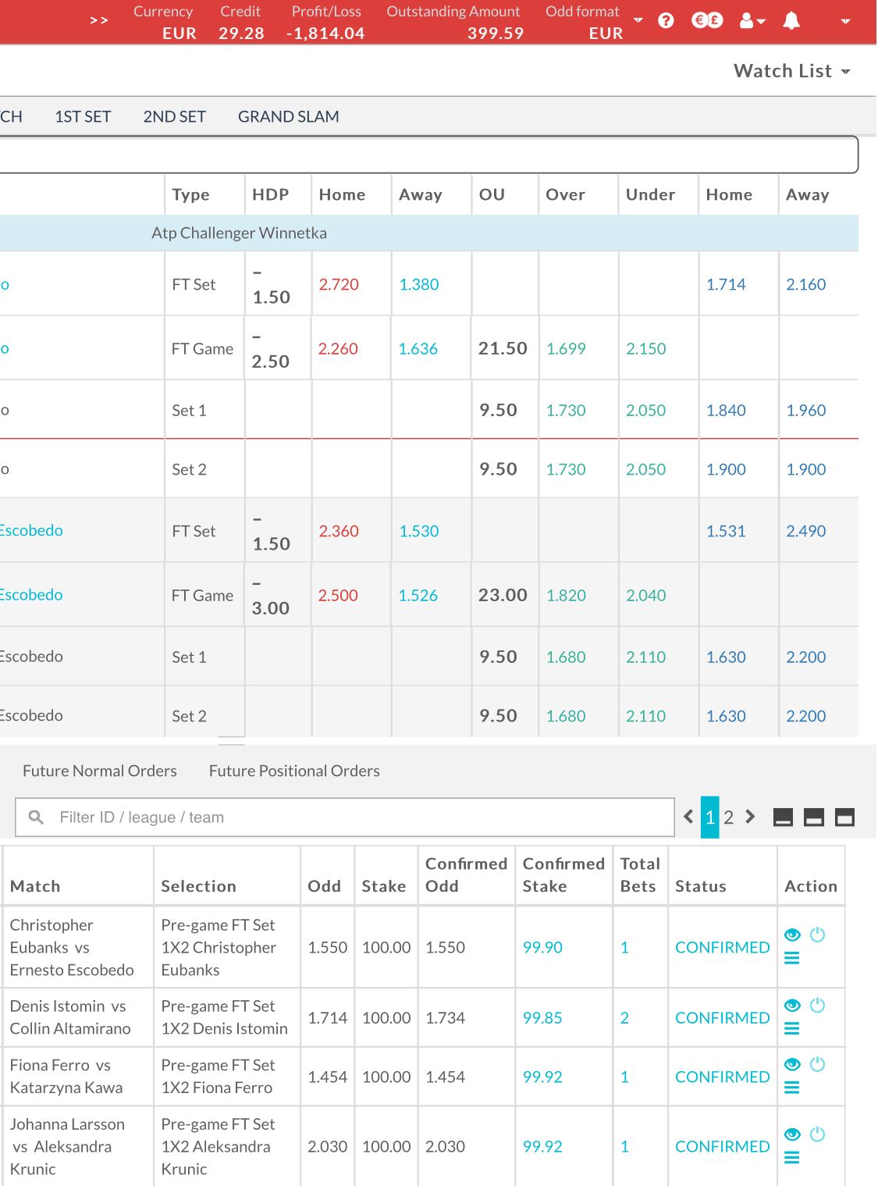878x1186 pixels.
Task: Pick 1X2 Home odds 1.714
Action: click(726, 284)
